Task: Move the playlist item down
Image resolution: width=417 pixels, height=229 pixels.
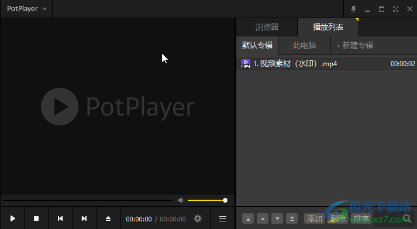Action: point(277,219)
